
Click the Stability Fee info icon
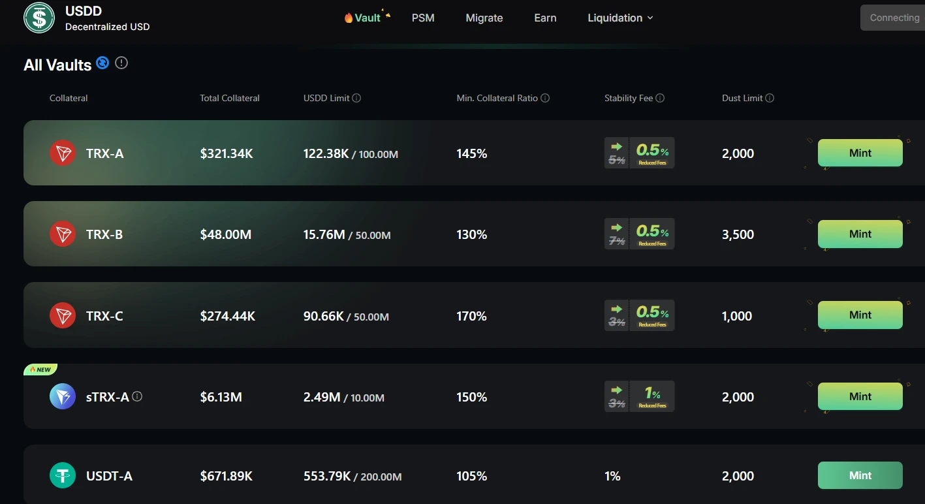(x=659, y=97)
